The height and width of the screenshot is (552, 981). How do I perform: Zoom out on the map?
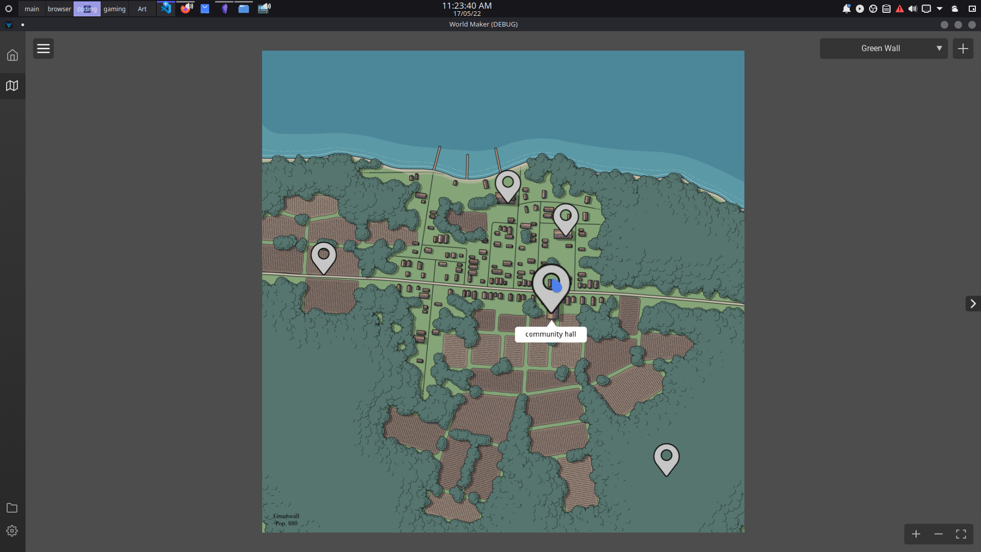pos(939,534)
